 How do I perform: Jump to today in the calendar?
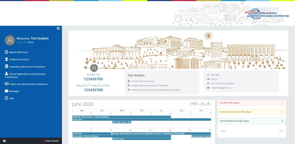(194, 104)
